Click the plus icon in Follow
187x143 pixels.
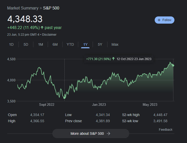[x=159, y=20]
